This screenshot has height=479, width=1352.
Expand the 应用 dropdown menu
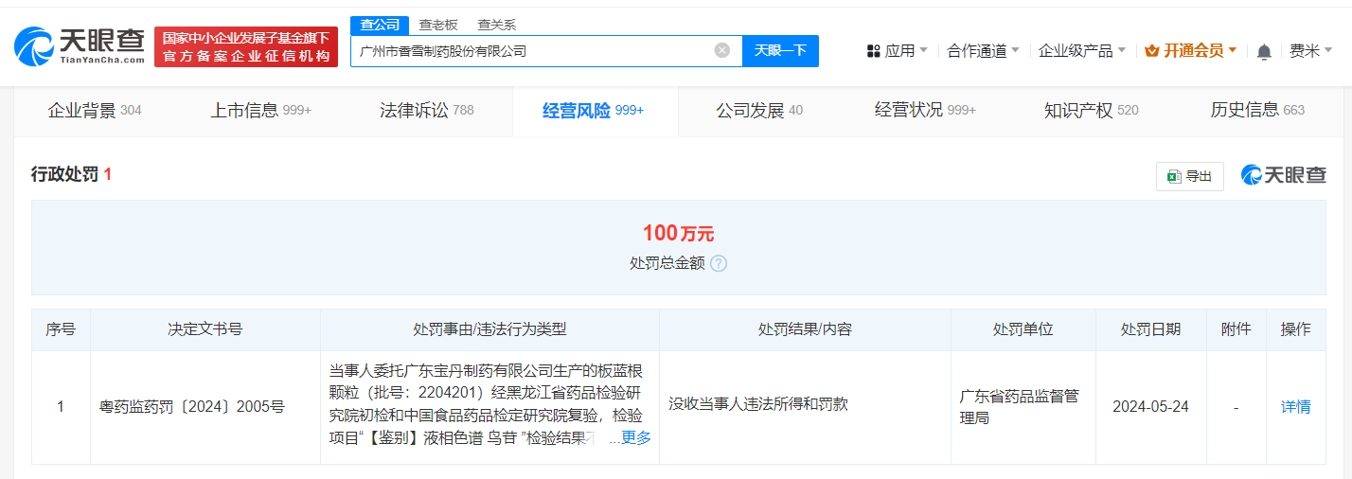(897, 51)
